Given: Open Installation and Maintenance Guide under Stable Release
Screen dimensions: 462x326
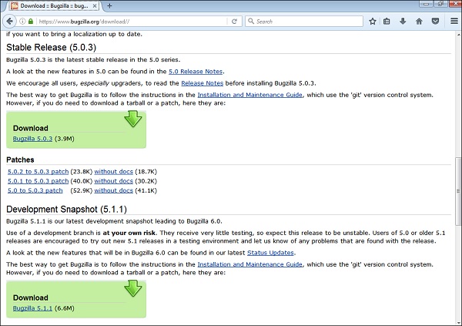Looking at the screenshot, I should point(249,95).
